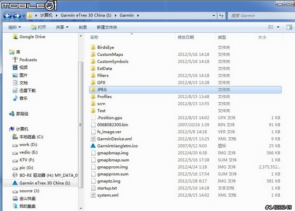Sort by the 名称 column header
The height and width of the screenshot is (211, 295).
pyautogui.click(x=94, y=37)
